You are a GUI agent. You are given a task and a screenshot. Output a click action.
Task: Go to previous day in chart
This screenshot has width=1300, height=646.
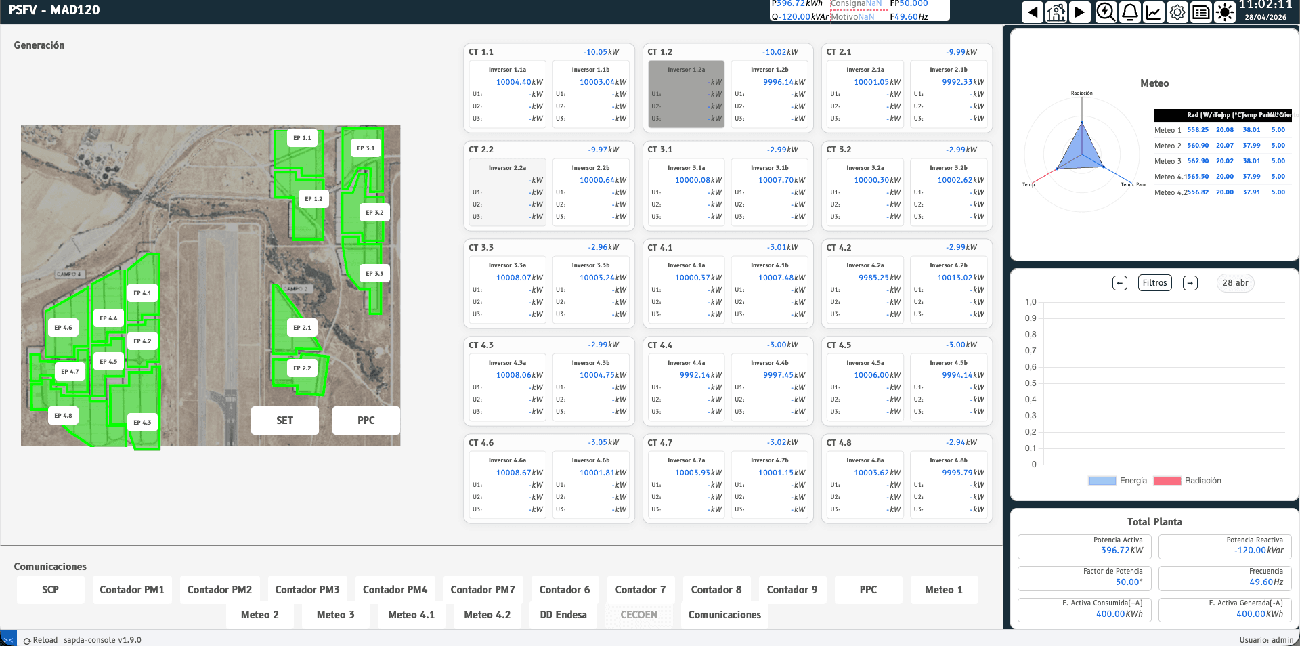click(x=1120, y=283)
